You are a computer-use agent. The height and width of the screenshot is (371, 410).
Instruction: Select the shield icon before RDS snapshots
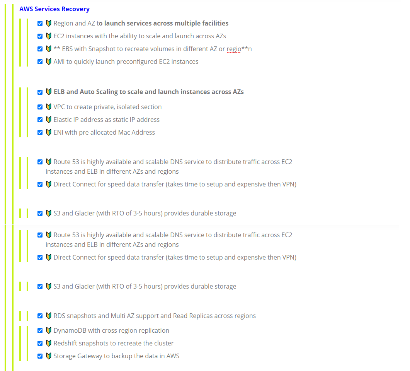click(49, 316)
